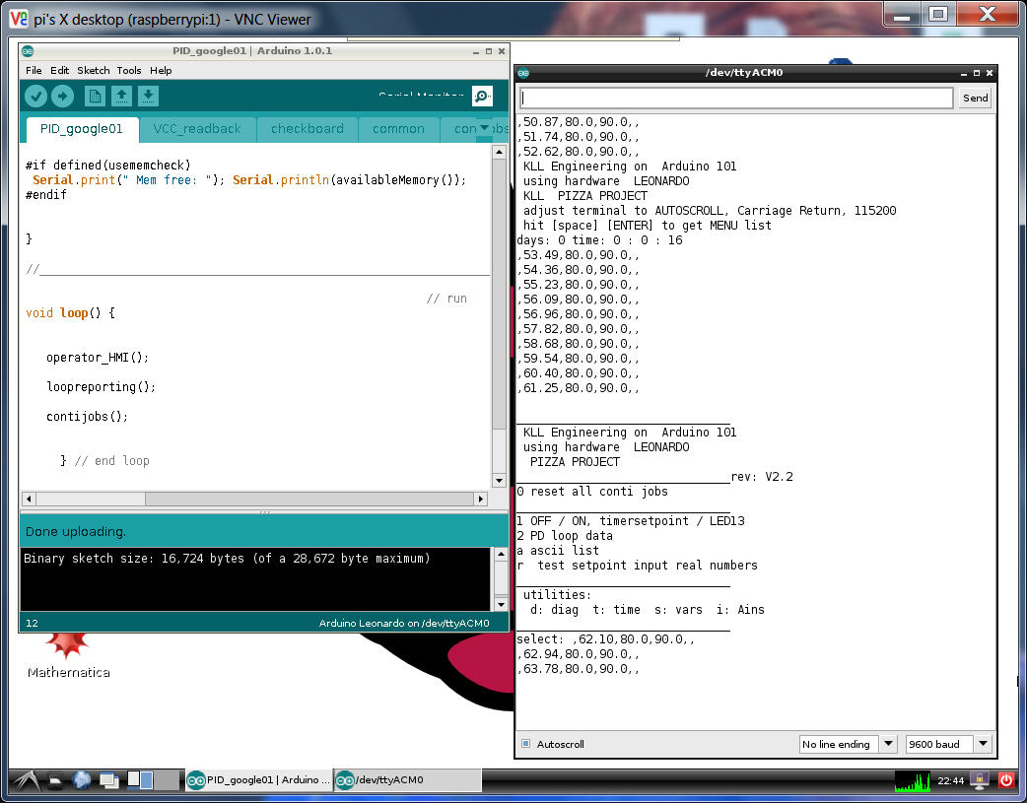Open the Tools menu

[x=129, y=70]
